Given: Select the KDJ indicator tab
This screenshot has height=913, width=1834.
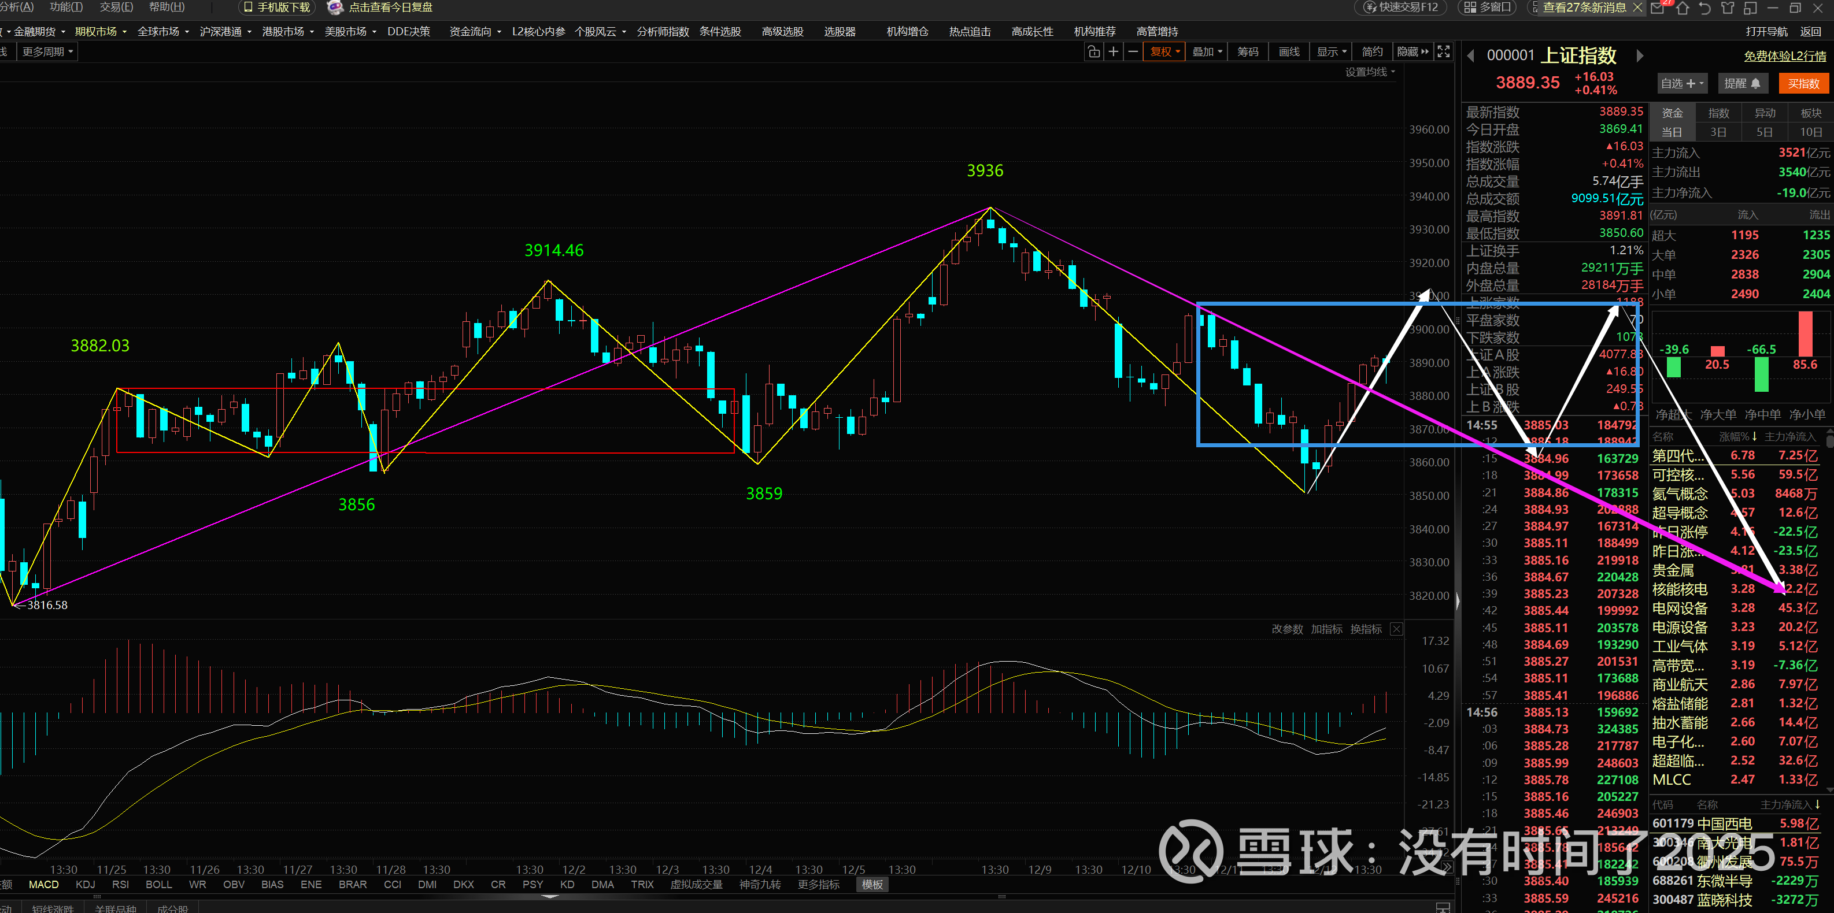Looking at the screenshot, I should 86,885.
